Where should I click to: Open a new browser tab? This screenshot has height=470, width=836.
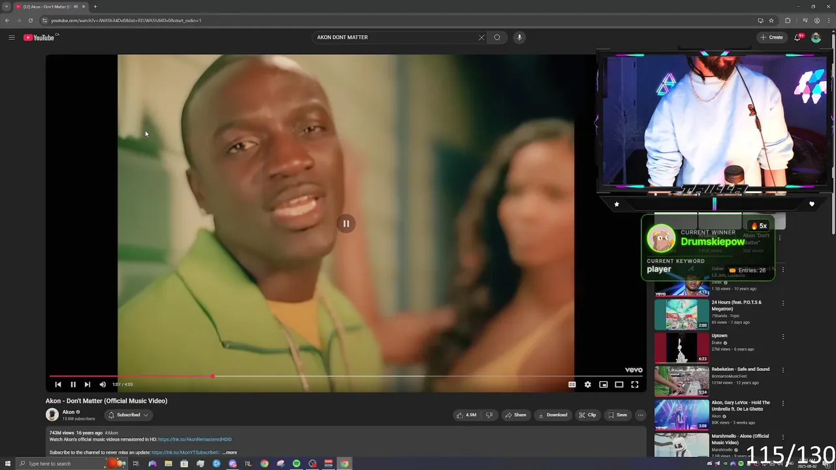pos(95,7)
